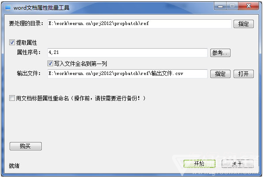Start processing with 开始 button
The width and height of the screenshot is (263, 178).
pyautogui.click(x=199, y=164)
